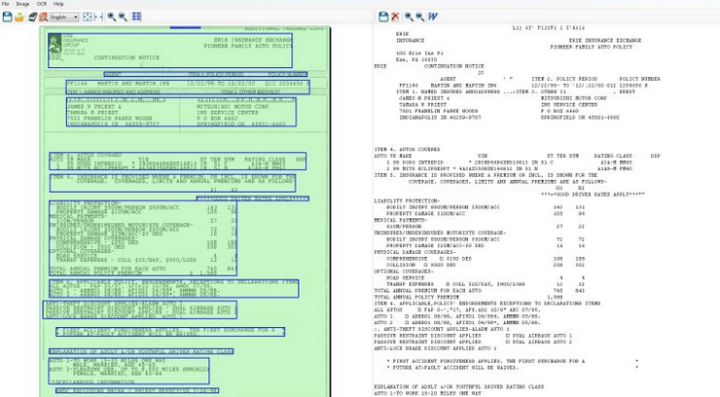Select the Liability Protection coverage region in image
This screenshot has width=720, height=397.
coord(143,237)
